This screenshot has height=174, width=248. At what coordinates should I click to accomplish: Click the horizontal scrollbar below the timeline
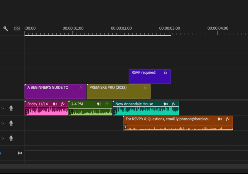(124, 166)
